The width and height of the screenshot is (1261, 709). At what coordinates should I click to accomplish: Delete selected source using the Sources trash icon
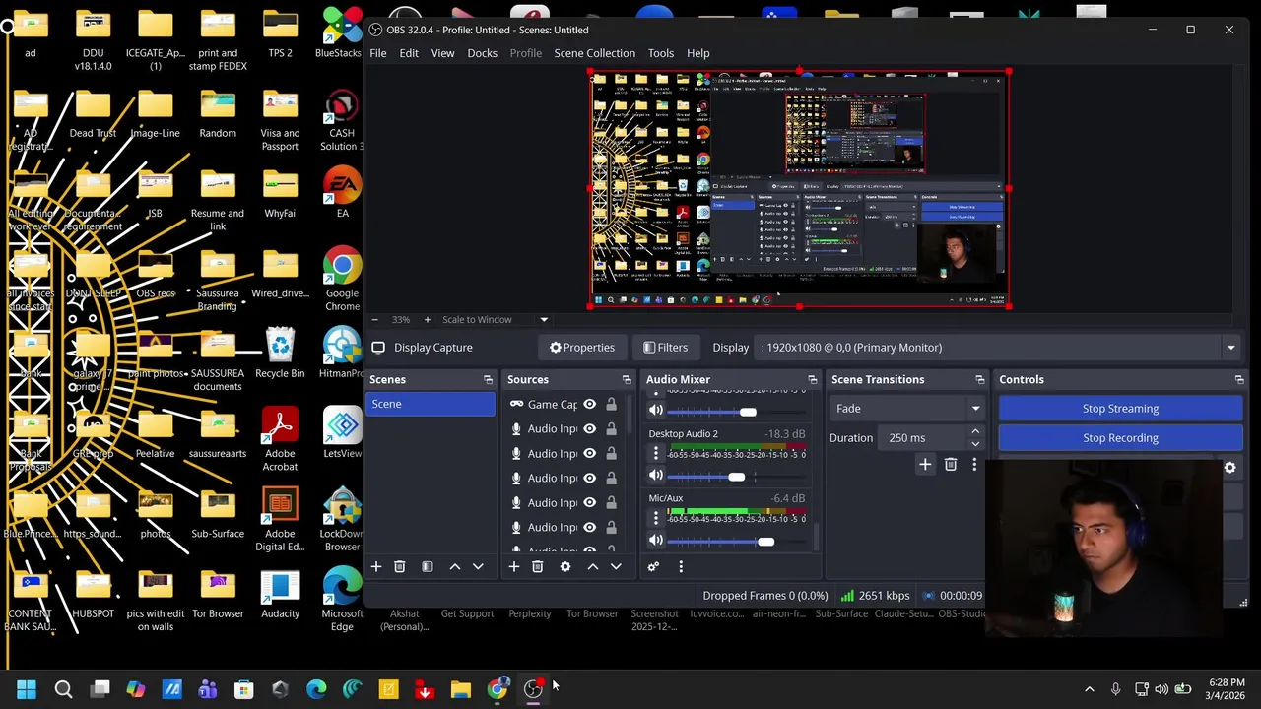click(x=538, y=566)
